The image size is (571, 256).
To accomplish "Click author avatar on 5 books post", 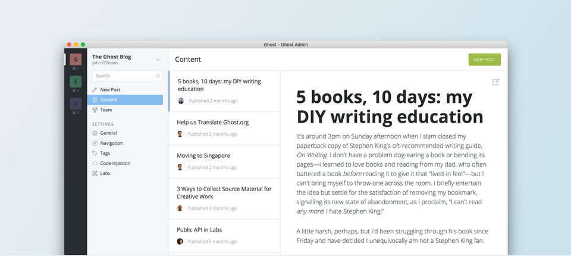I will coord(181,101).
